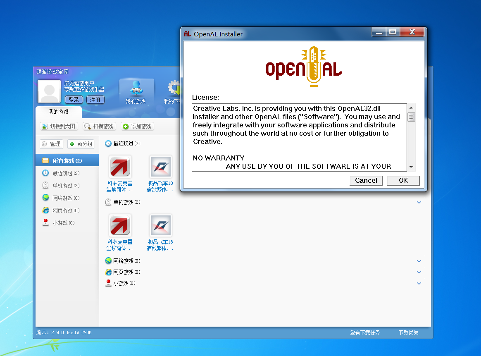Collapse the 单机游戏 section chevron
This screenshot has width=481, height=356.
point(419,202)
